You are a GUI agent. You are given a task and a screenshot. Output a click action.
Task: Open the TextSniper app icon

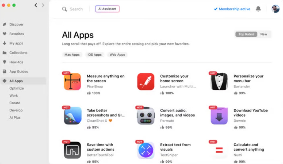coord(146,150)
